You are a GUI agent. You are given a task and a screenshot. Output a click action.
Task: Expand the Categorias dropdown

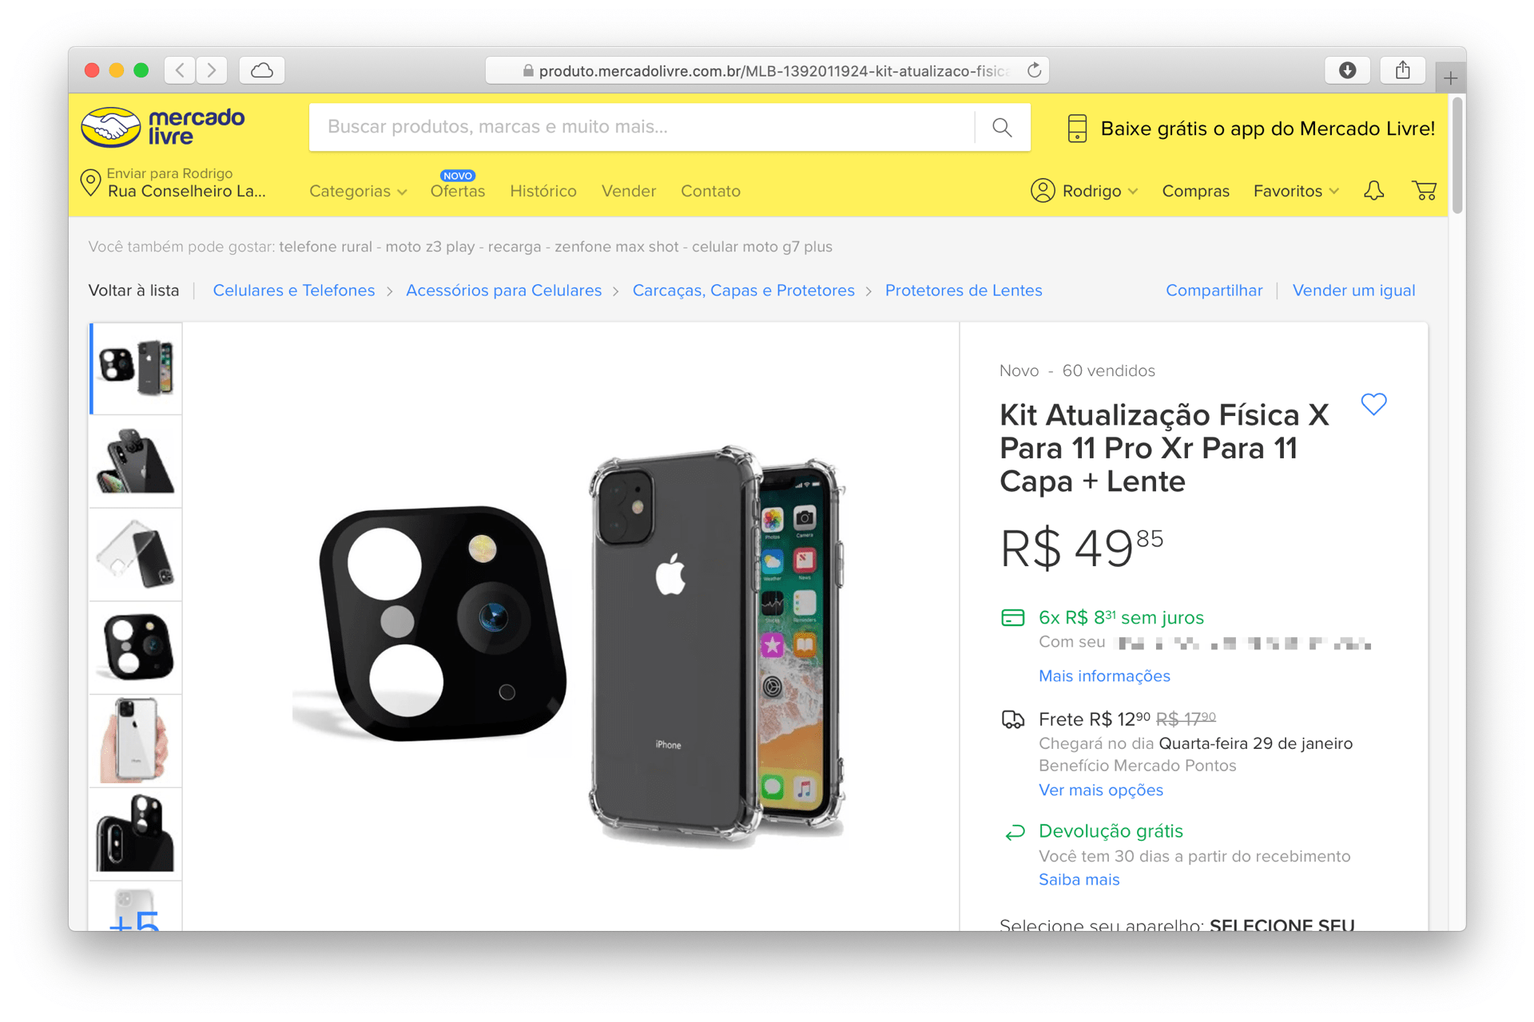pos(357,191)
